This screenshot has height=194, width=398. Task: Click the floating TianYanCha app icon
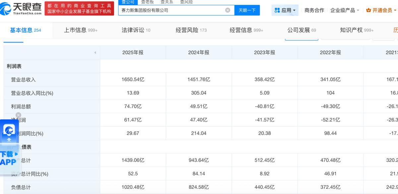pos(9,130)
